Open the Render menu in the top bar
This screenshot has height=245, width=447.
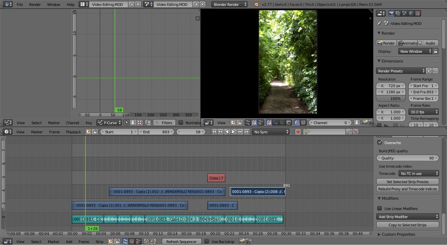(x=35, y=4)
